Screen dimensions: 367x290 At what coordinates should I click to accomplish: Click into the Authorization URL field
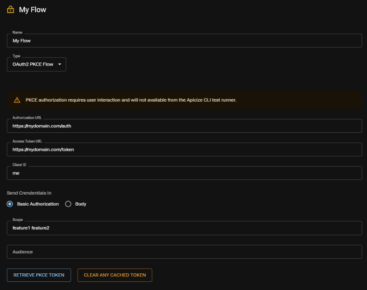[184, 126]
